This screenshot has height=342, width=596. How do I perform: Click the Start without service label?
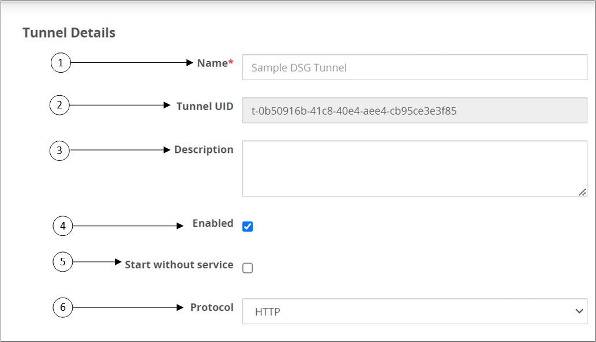pos(179,265)
